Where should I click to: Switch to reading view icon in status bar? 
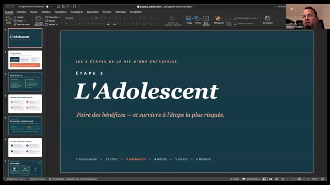click(x=276, y=179)
